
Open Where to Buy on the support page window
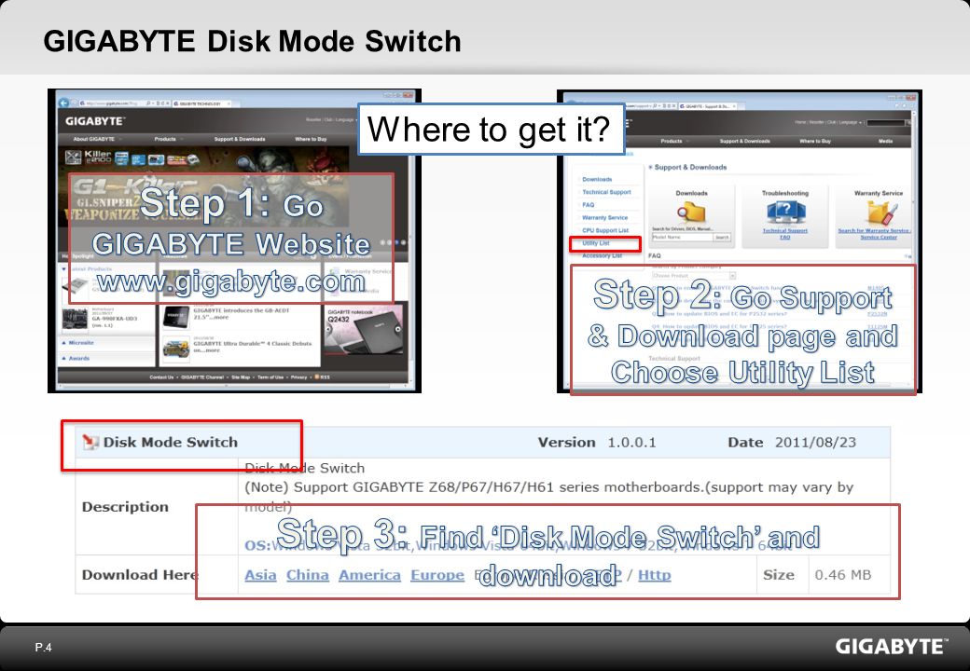point(815,141)
